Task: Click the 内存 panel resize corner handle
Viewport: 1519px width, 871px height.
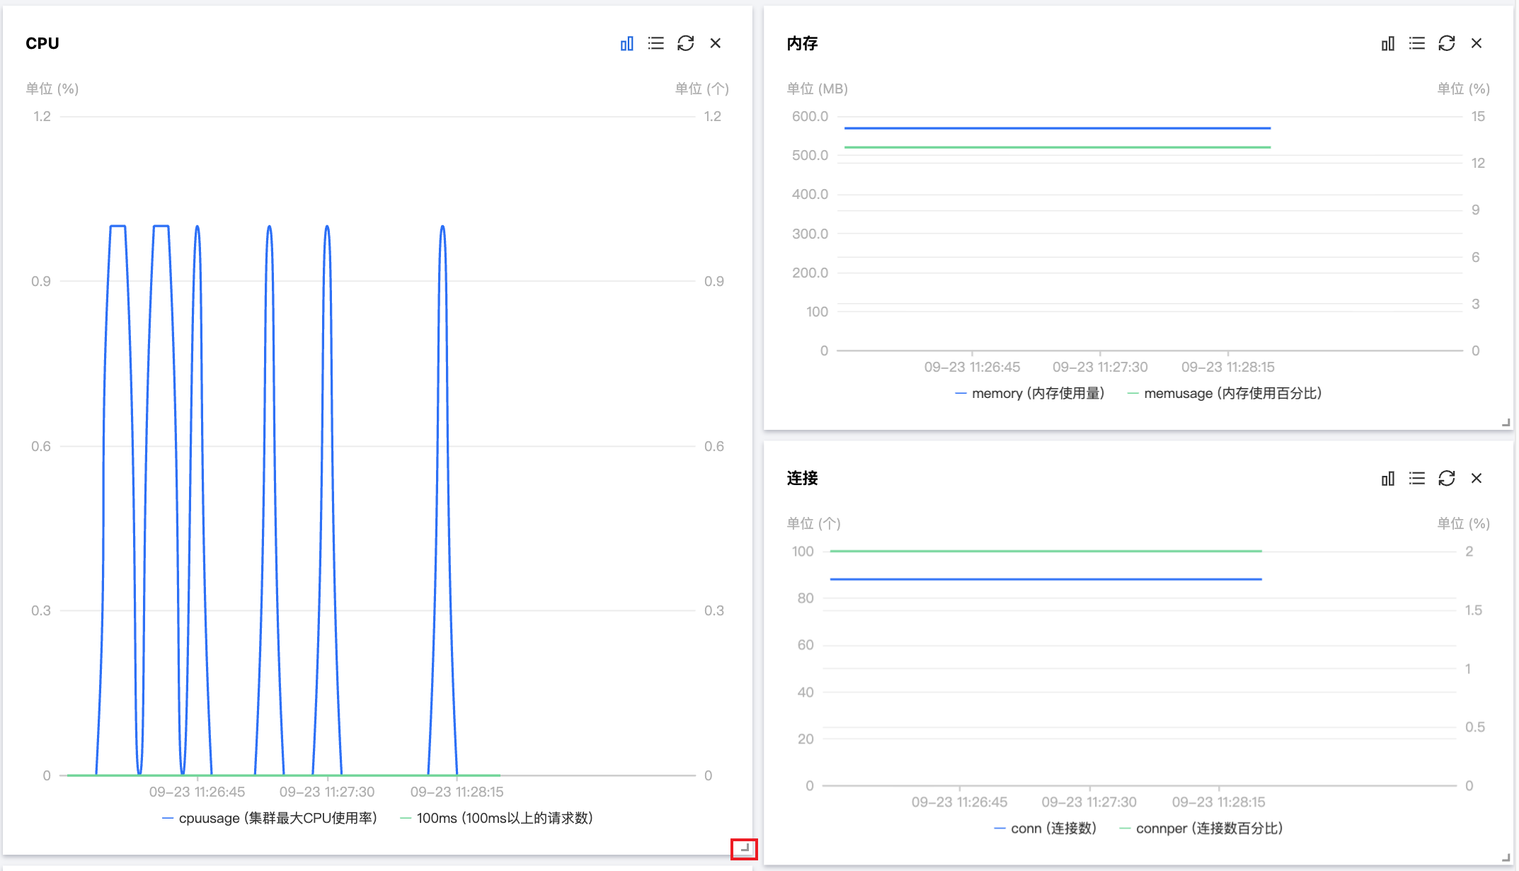Action: (x=1506, y=423)
